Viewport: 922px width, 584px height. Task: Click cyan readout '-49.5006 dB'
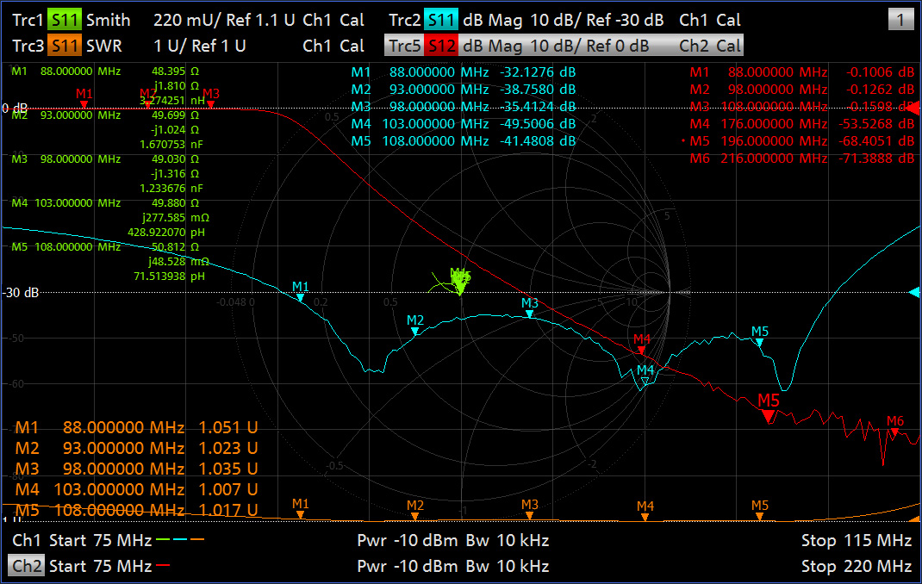[538, 124]
